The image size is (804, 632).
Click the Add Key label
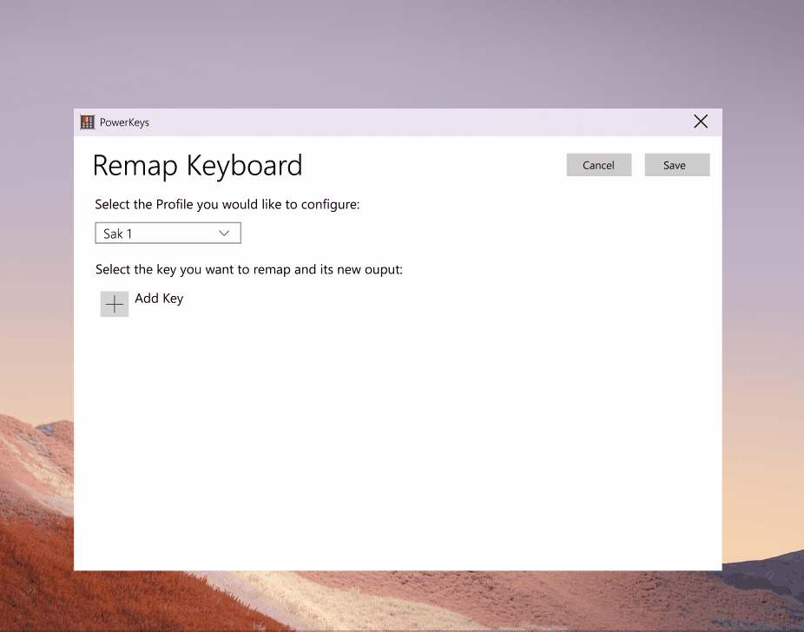point(159,299)
